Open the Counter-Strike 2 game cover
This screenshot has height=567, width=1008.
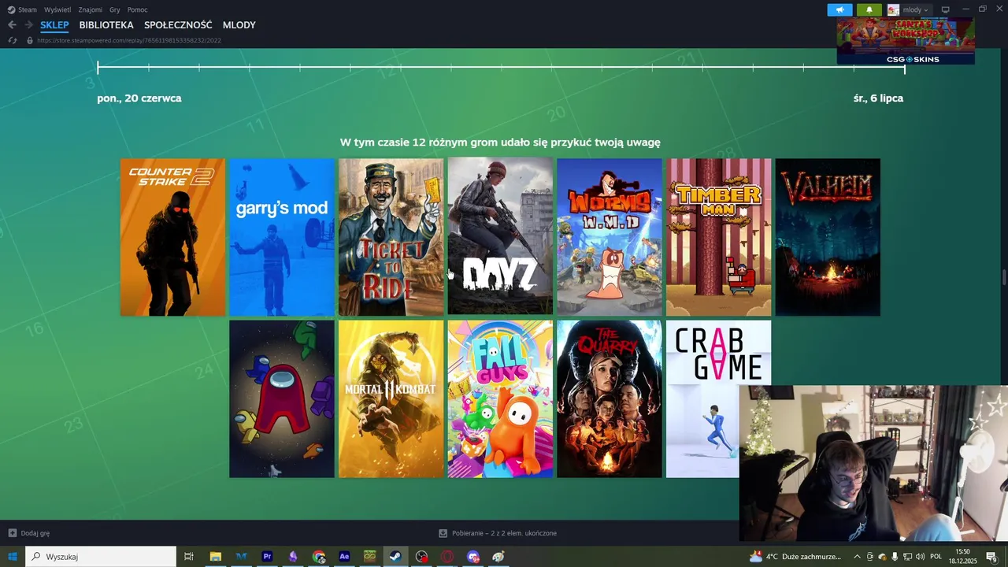[x=172, y=237]
